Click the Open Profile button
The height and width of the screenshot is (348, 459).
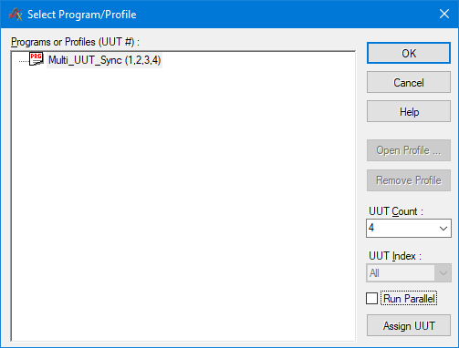[x=409, y=150]
